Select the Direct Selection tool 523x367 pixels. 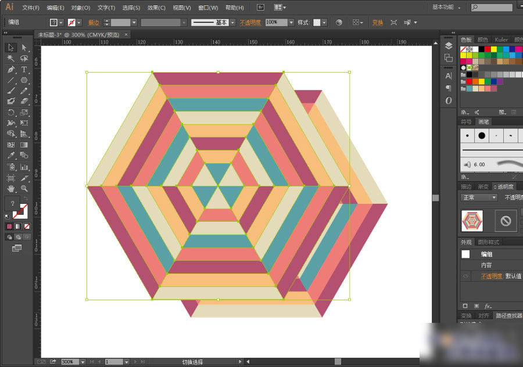click(x=24, y=48)
